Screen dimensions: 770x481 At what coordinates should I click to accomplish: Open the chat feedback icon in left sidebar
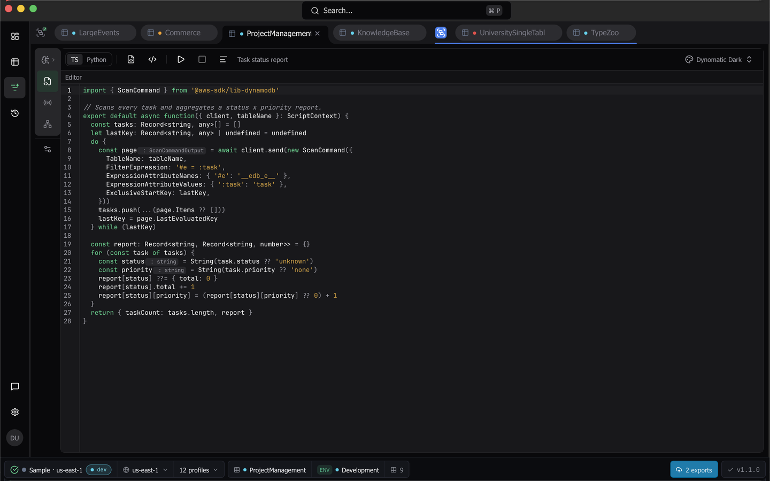pos(15,386)
